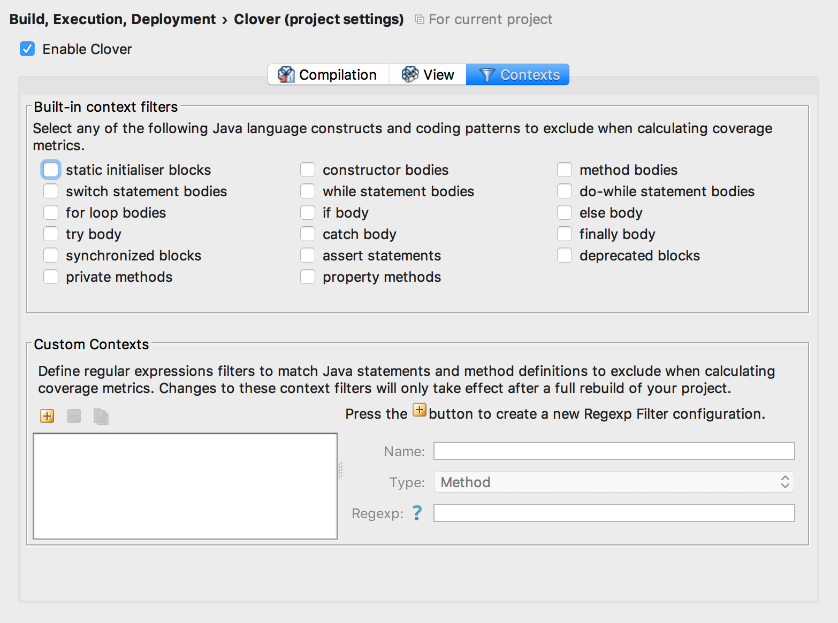
Task: Exclude catch body from coverage
Action: click(308, 234)
